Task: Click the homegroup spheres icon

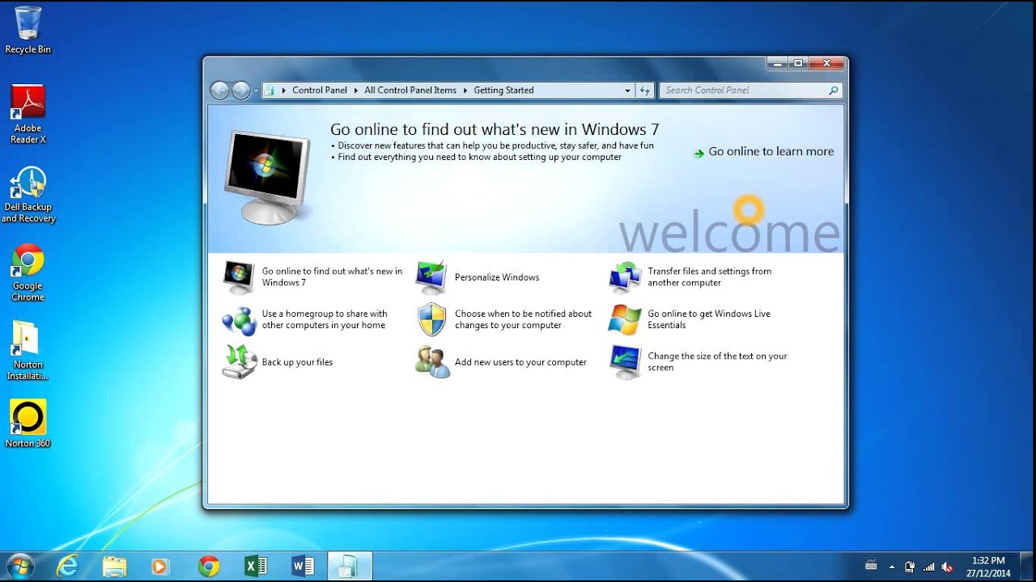Action: pos(239,320)
